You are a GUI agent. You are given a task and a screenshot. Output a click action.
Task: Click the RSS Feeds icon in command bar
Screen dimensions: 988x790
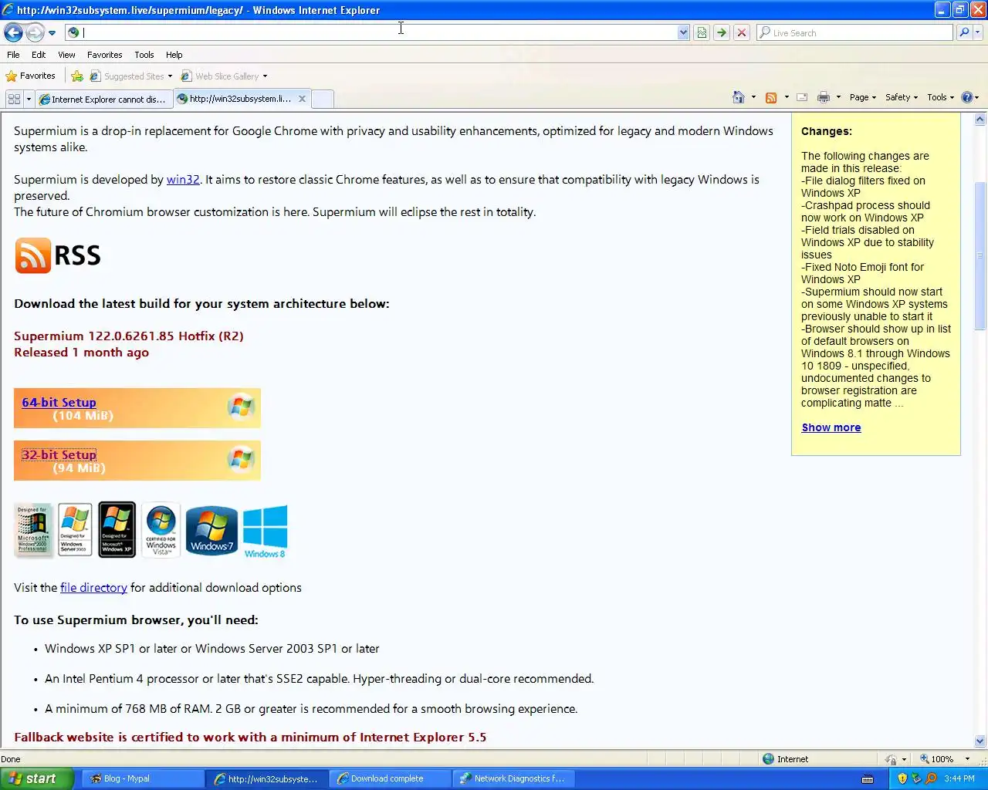[770, 97]
